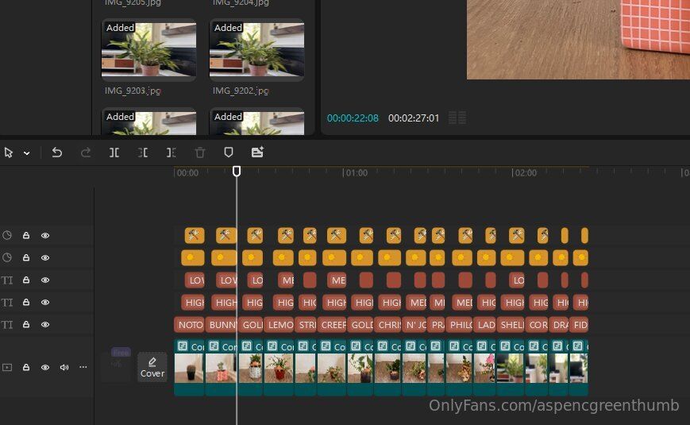The image size is (690, 425).
Task: Open the selection tool dropdown arrow
Action: pos(26,153)
